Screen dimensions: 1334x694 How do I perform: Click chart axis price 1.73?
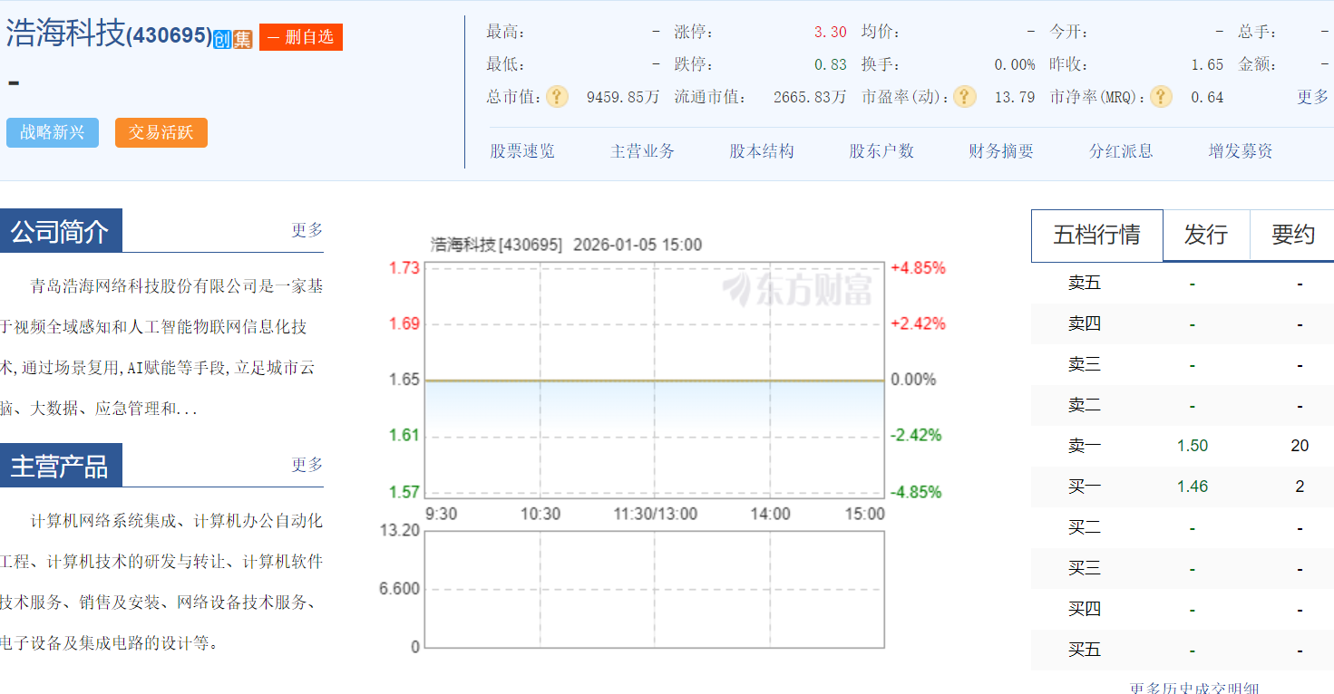(x=404, y=268)
